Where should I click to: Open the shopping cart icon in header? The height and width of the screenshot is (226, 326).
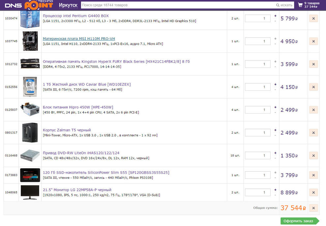click(300, 5)
